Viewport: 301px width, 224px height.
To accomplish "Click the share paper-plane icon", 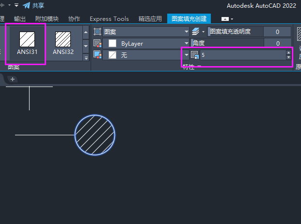I will coord(26,5).
